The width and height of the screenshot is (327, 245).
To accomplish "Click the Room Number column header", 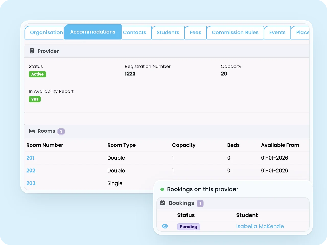I will 45,145.
